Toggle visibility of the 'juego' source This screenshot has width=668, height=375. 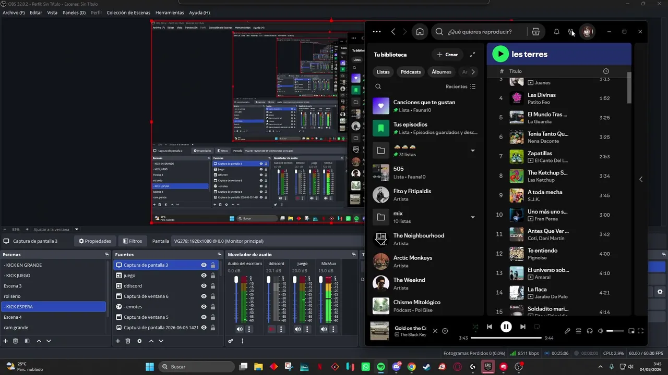point(204,276)
